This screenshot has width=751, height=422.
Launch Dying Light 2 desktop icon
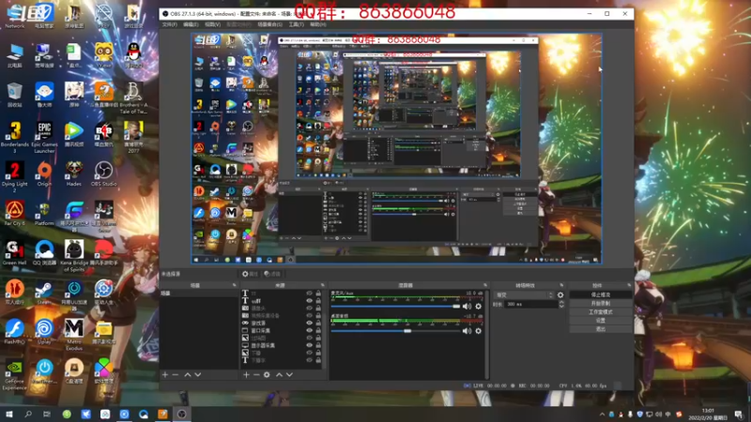(15, 177)
